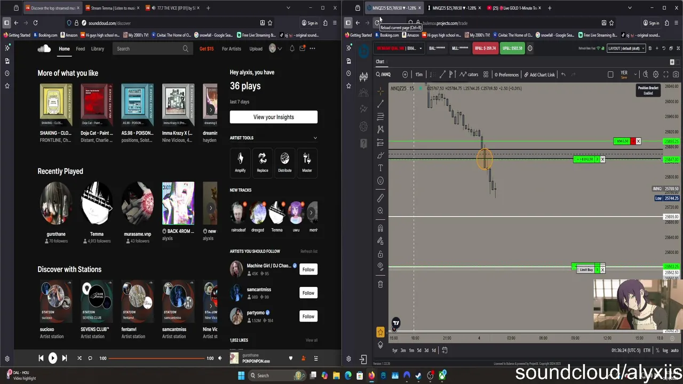Expand the trading account selector dropdown

(399, 48)
